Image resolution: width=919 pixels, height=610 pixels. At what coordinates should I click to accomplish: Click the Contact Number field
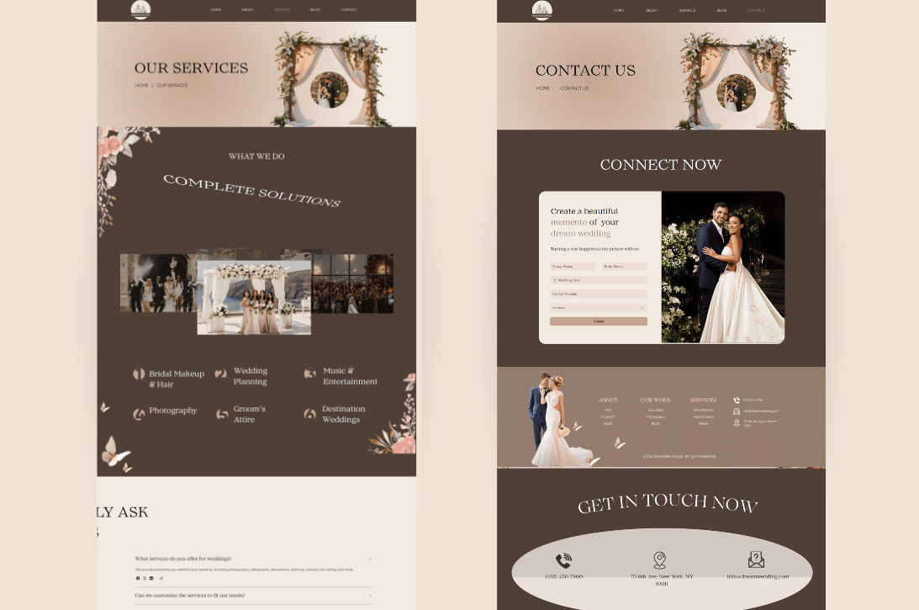pos(599,294)
